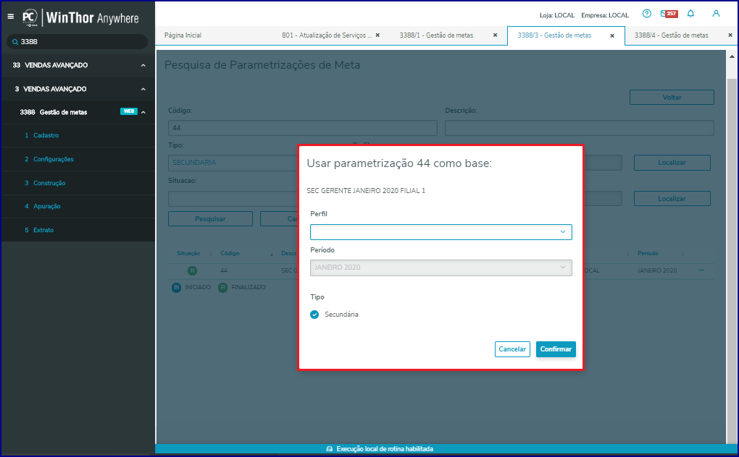
Task: Open the help question mark icon
Action: 646,14
